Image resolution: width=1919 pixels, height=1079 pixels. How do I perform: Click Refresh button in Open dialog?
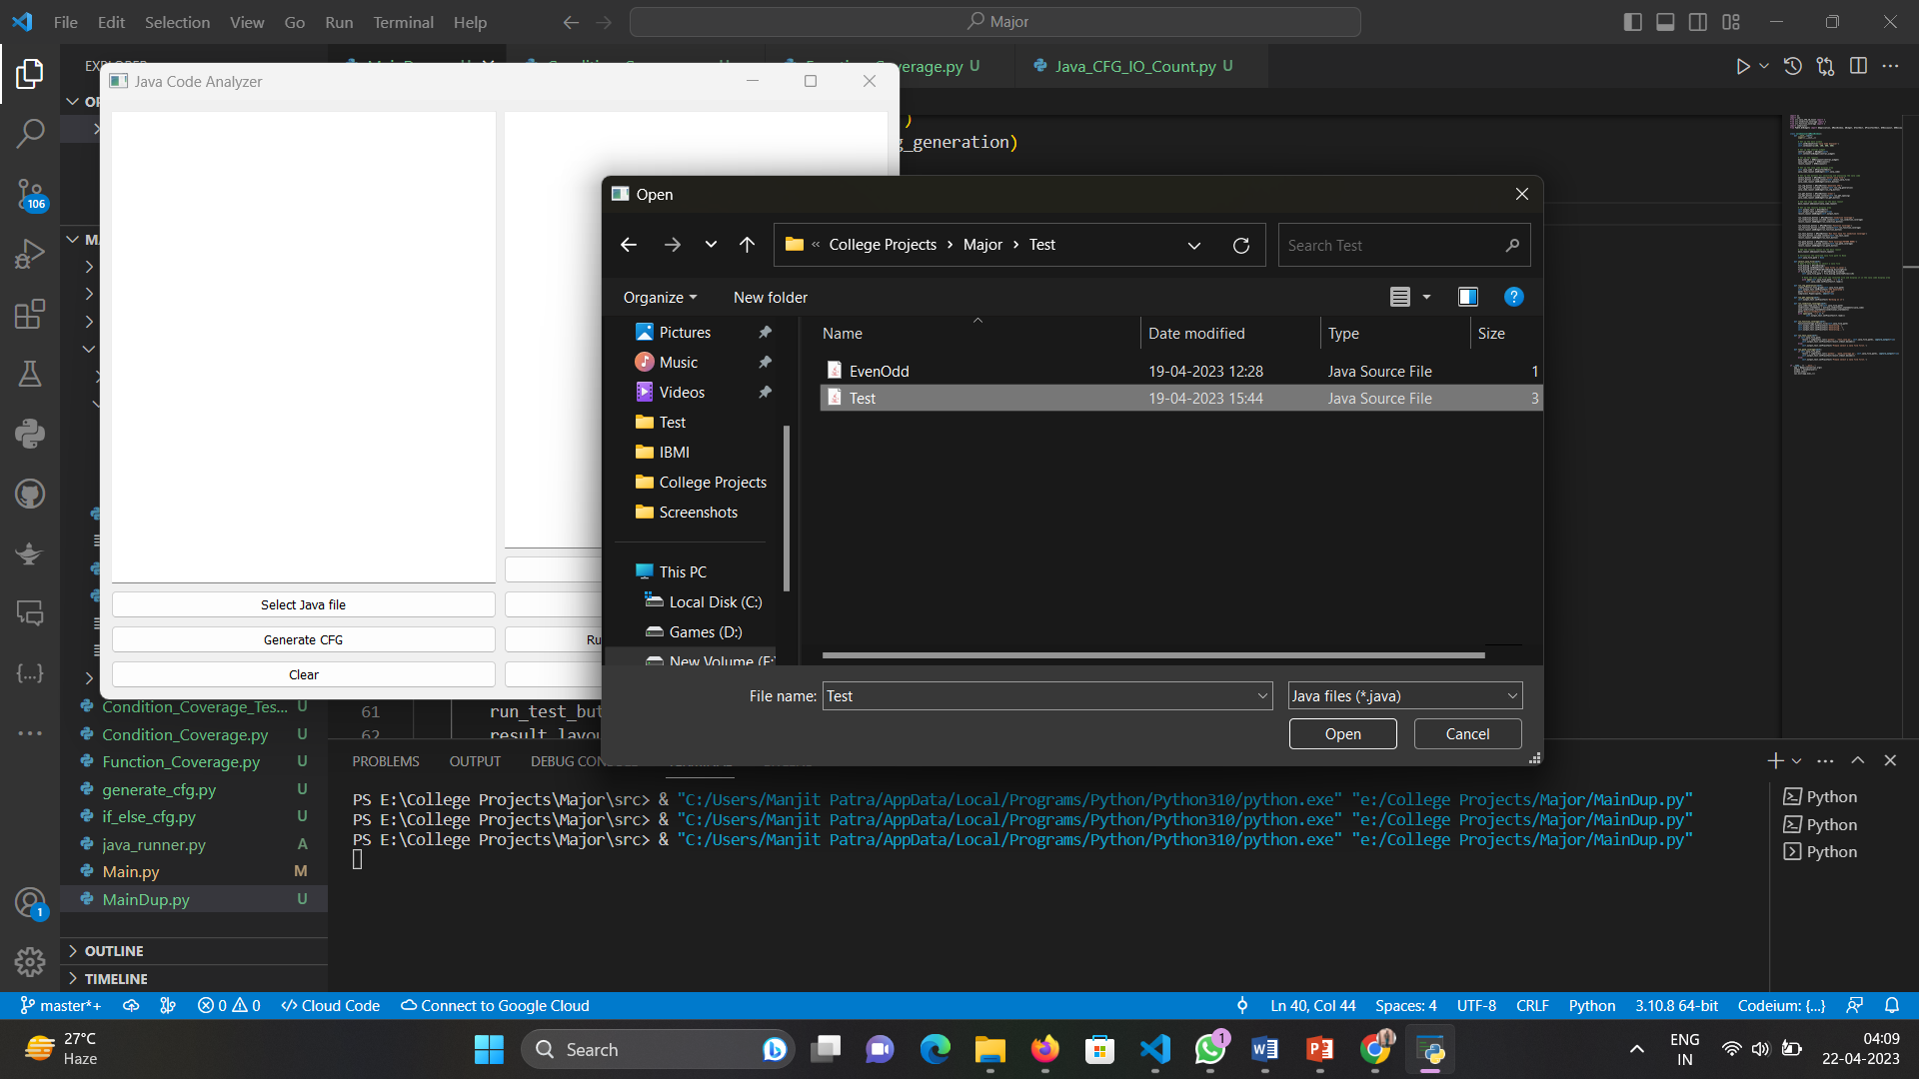tap(1241, 245)
